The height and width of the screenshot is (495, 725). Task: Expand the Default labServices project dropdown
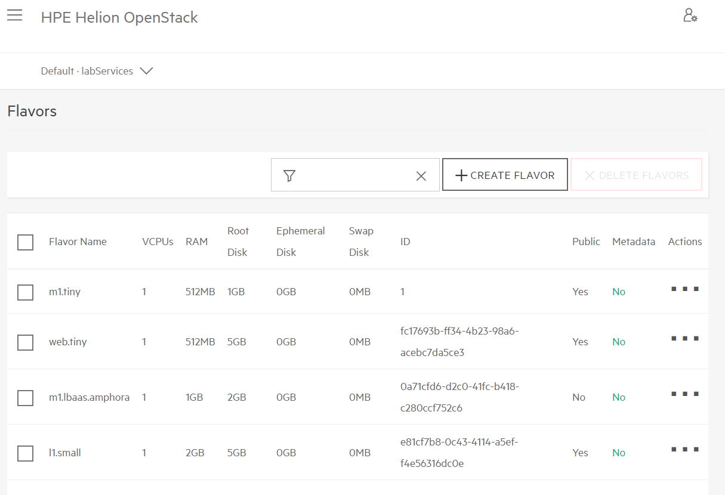click(97, 71)
